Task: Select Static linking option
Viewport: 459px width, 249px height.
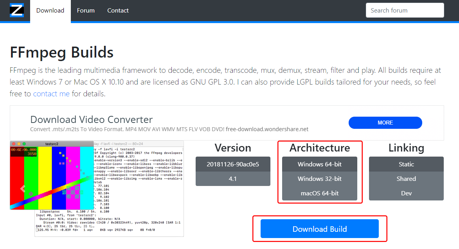Action: click(x=406, y=164)
